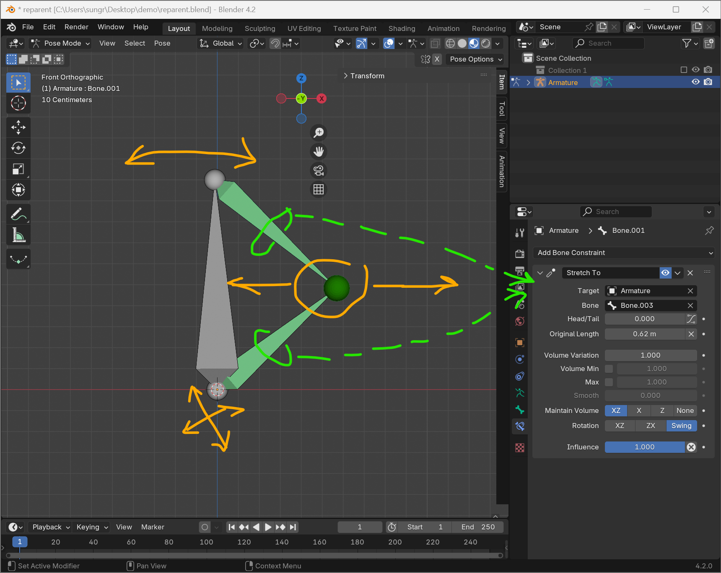Open Global transform orientation dropdown
The image size is (721, 573).
tap(220, 43)
